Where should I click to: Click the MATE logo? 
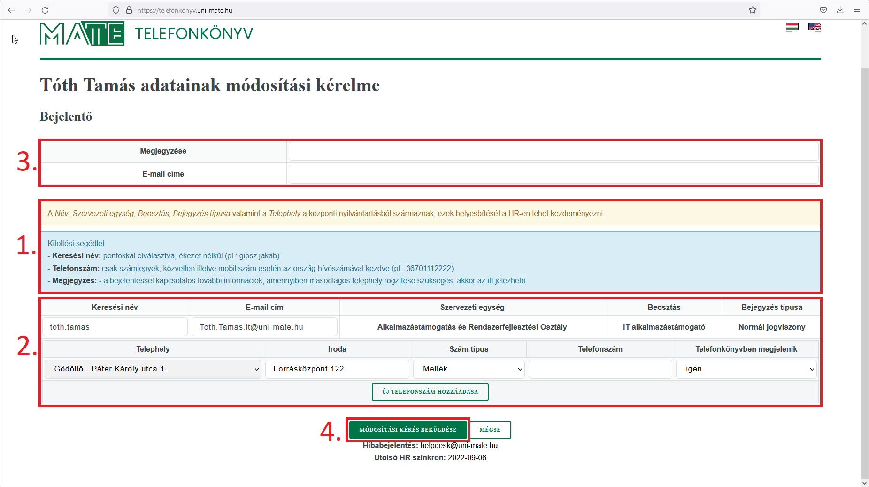(x=82, y=34)
